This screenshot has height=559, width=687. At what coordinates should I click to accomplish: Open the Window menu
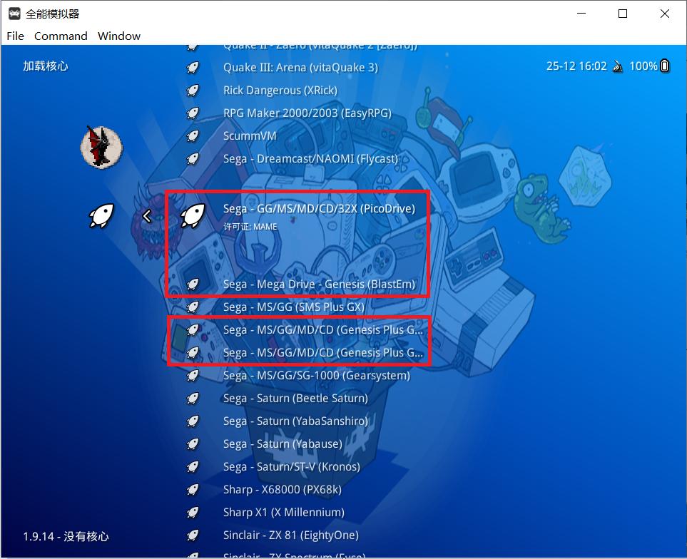coord(118,36)
